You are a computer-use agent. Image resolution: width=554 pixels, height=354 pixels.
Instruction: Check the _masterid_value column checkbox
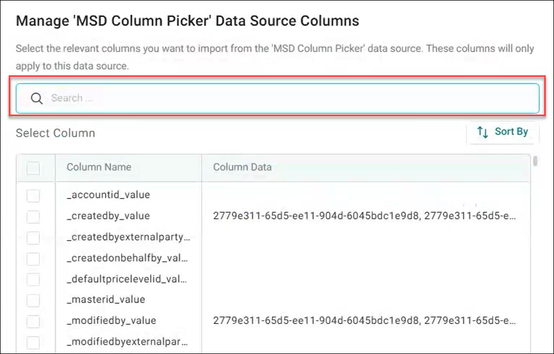[x=33, y=300]
